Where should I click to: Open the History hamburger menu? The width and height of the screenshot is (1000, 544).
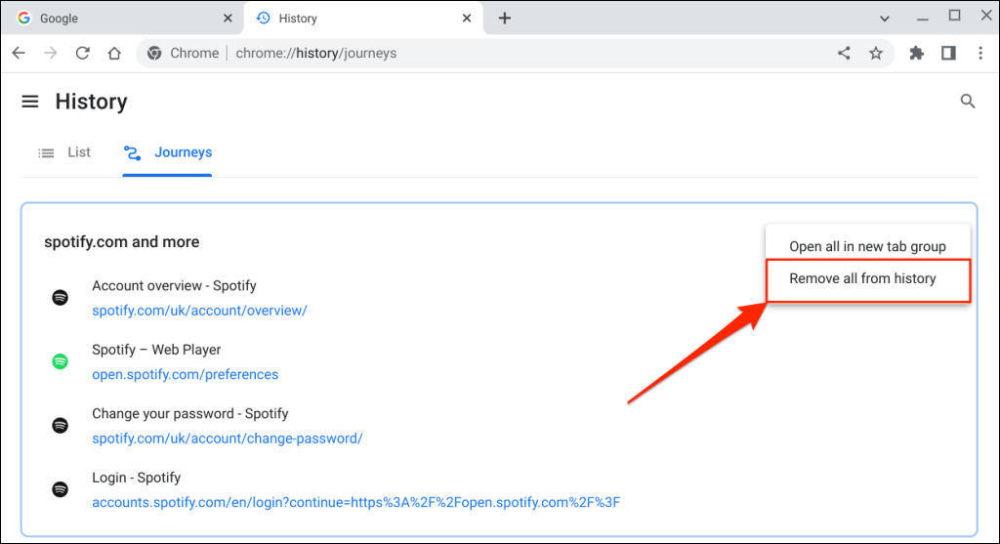30,102
